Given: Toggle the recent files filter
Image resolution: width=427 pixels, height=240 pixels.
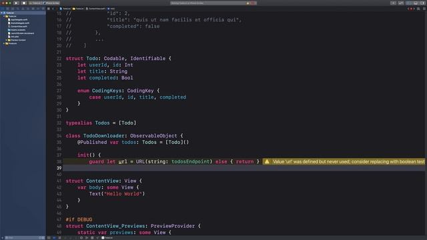Looking at the screenshot, I should tap(40, 238).
